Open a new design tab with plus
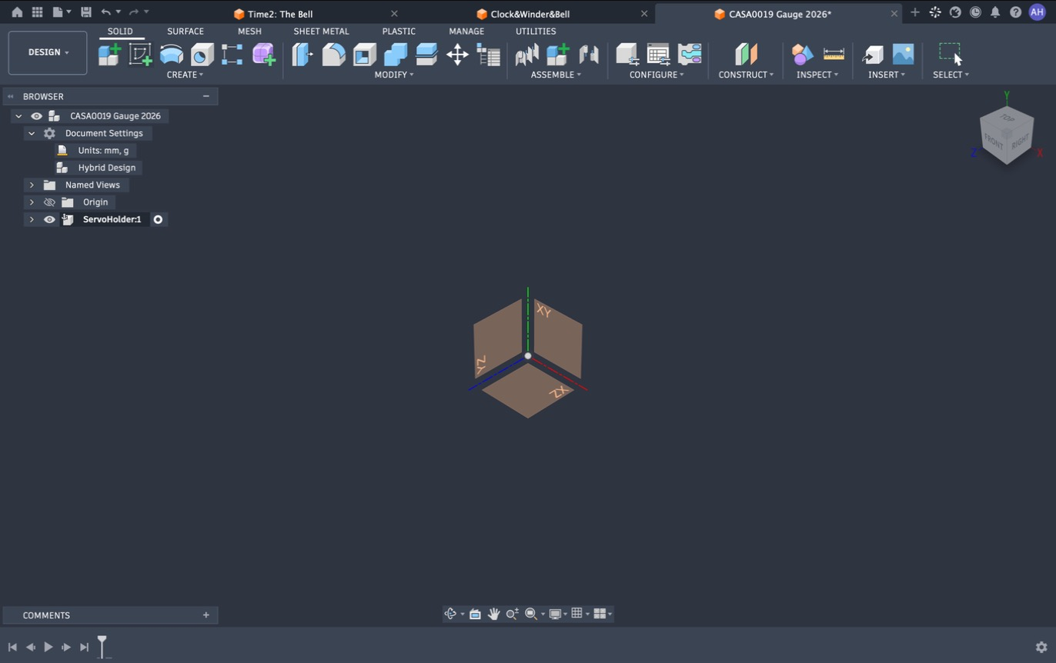The width and height of the screenshot is (1056, 663). click(914, 12)
